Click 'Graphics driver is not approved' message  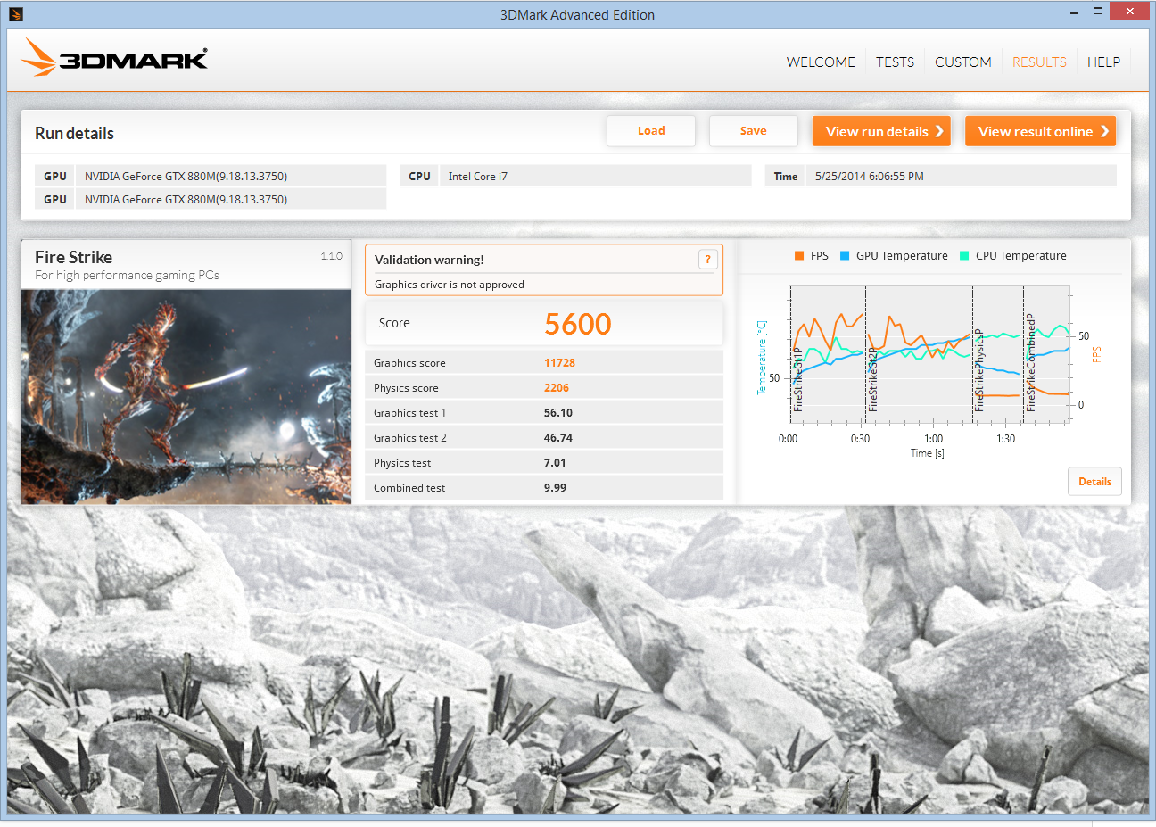(450, 285)
